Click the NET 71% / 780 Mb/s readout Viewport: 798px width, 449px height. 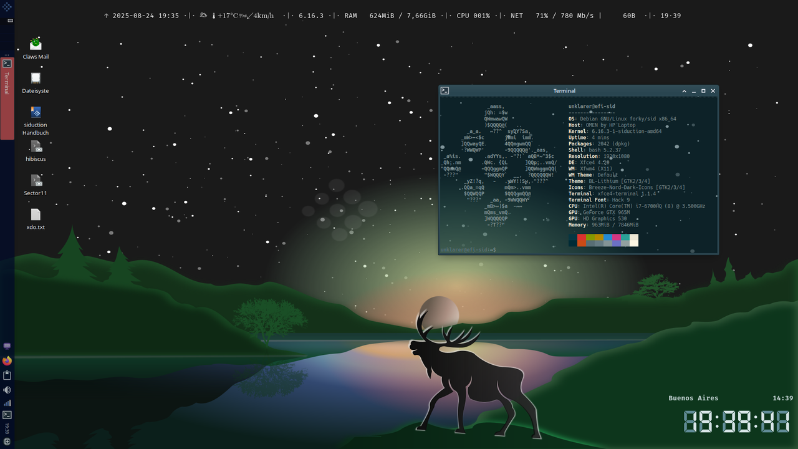(x=554, y=16)
